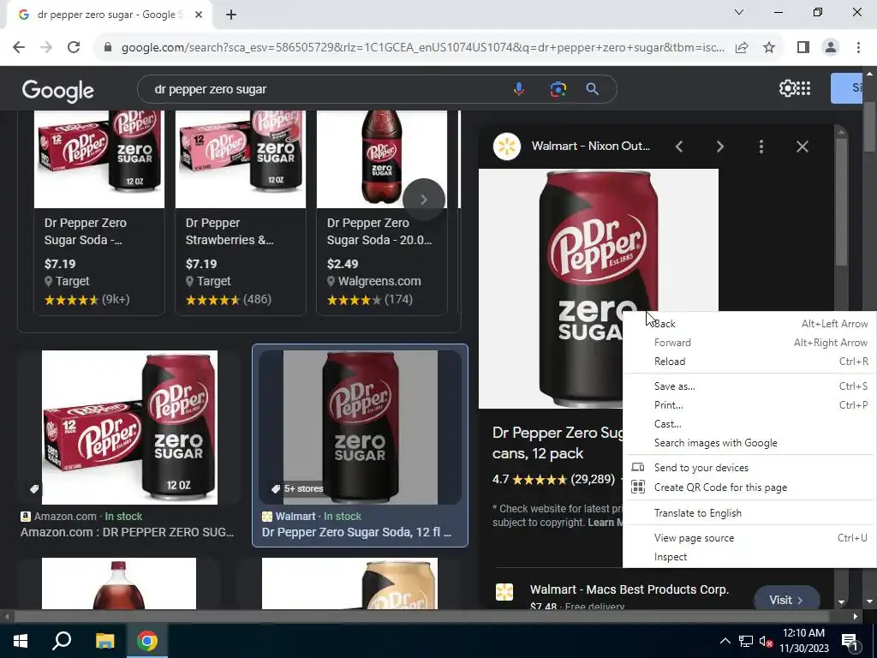Open the Windows Start menu

tap(21, 641)
